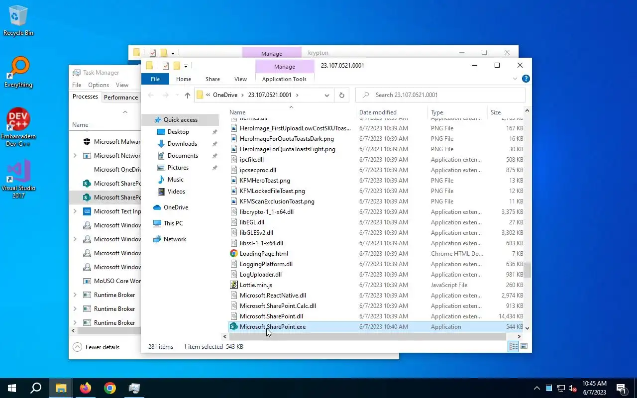Open Options menu in Task Manager
The height and width of the screenshot is (398, 637).
point(99,85)
